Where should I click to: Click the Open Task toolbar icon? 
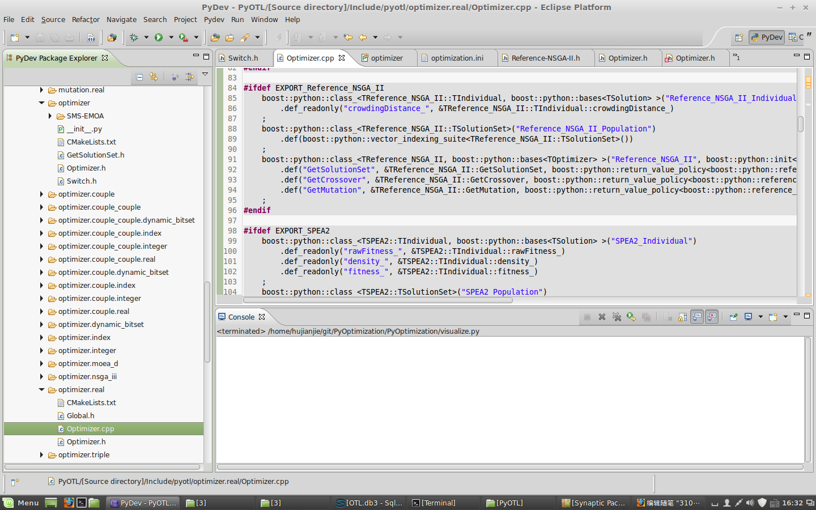click(x=229, y=37)
